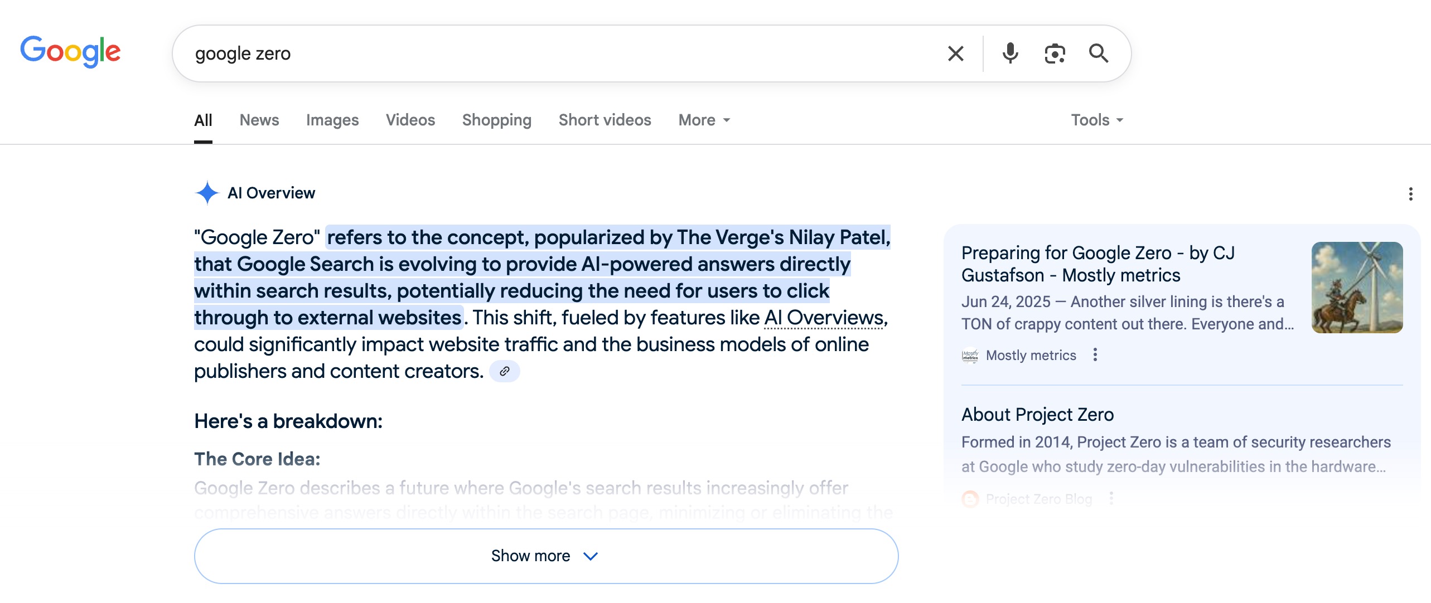
Task: Click 'The Core Idea:' subheading
Action: click(257, 459)
